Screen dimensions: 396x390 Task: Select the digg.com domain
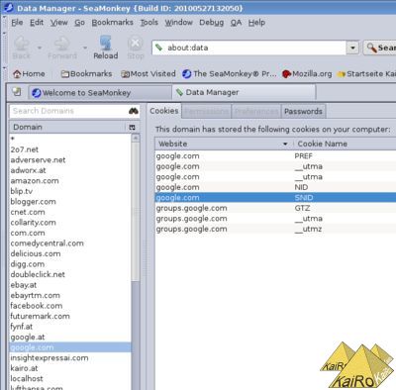[70, 264]
